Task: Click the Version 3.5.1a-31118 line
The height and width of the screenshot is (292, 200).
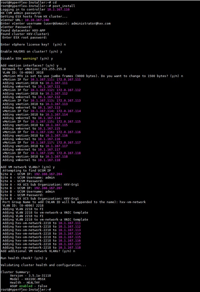Action: coord(29,275)
